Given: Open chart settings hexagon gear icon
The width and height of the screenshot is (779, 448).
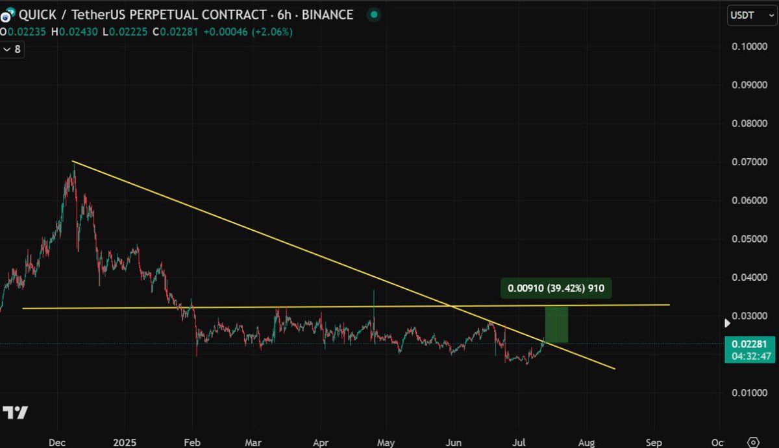Looking at the screenshot, I should [x=752, y=442].
